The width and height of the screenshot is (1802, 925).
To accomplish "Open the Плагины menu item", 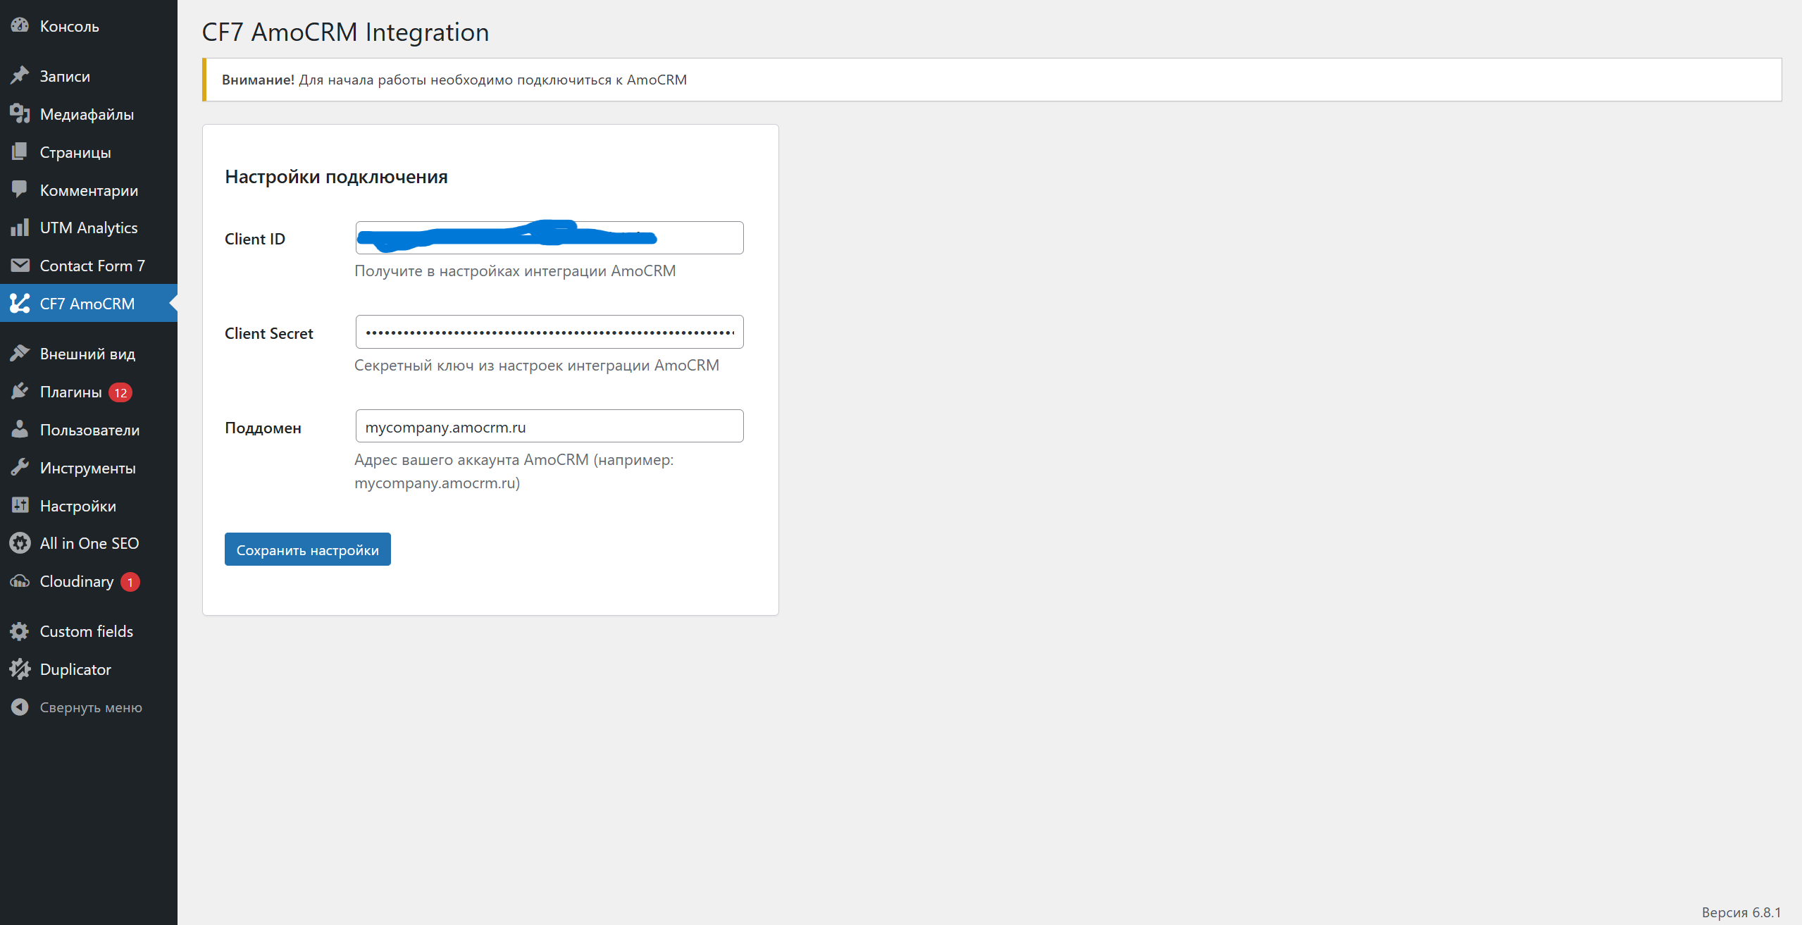I will pos(89,392).
